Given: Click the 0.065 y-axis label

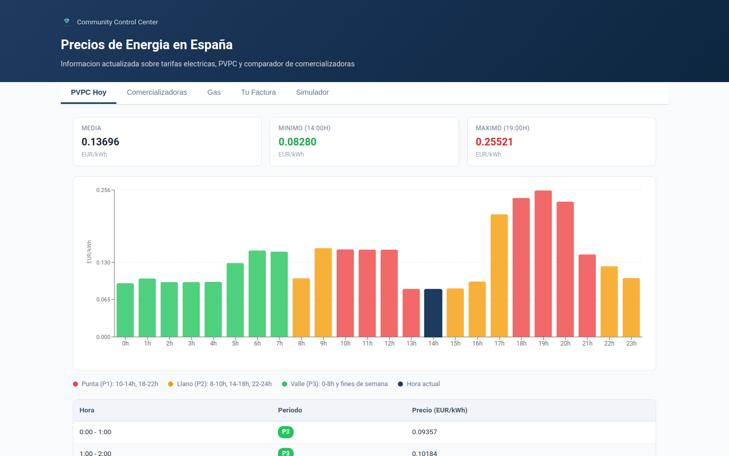Looking at the screenshot, I should tap(103, 300).
